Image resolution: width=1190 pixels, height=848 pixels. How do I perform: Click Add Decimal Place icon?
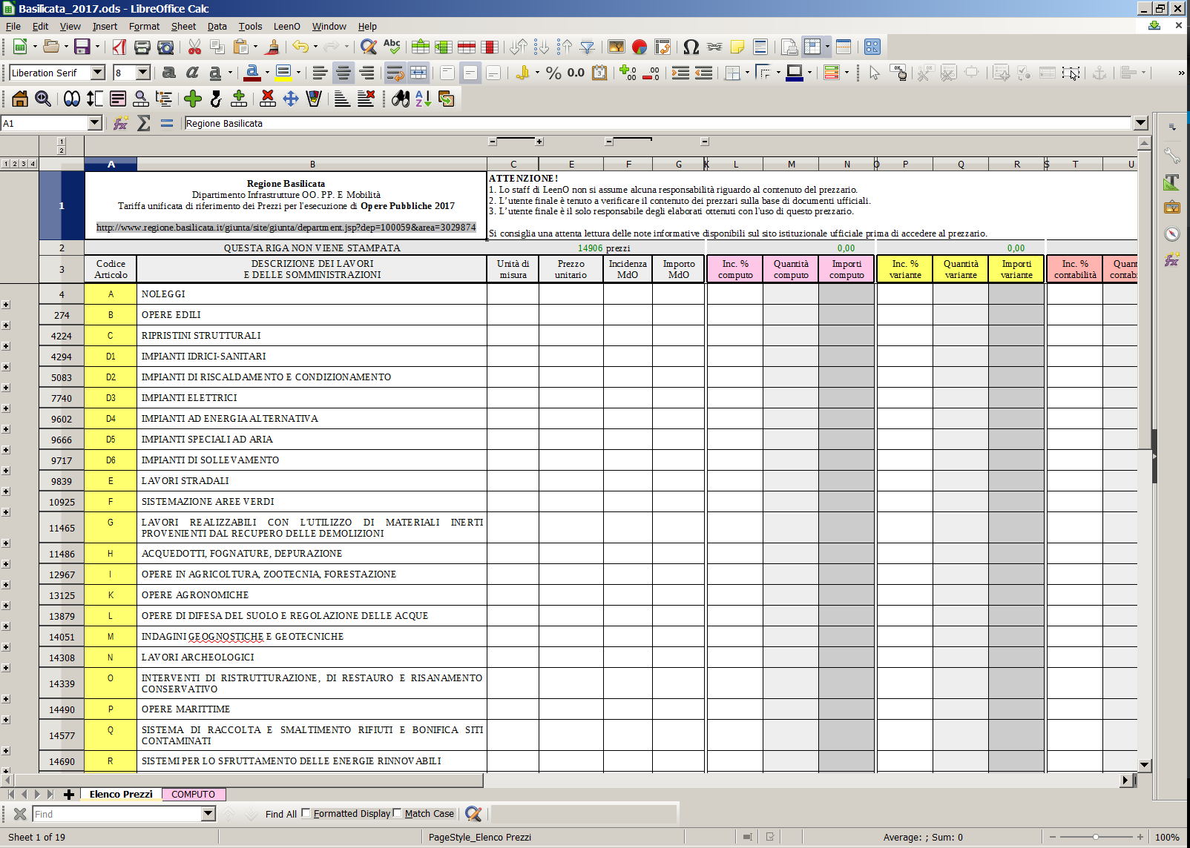(x=628, y=73)
